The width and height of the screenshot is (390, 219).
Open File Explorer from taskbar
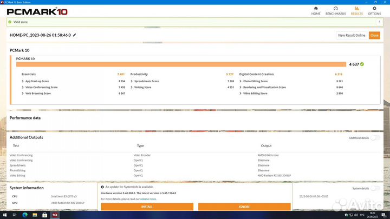coord(35,215)
